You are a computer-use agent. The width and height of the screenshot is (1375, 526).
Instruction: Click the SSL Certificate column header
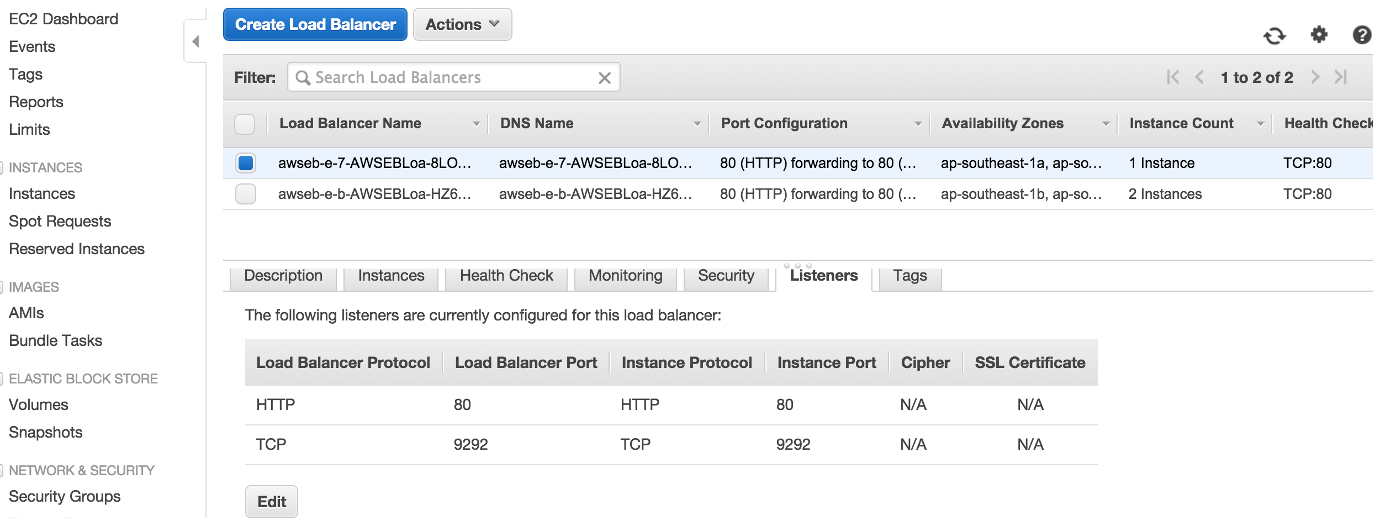pos(1030,363)
